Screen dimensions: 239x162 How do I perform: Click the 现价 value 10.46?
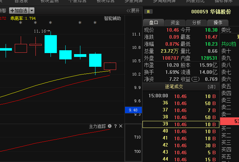click(173, 30)
